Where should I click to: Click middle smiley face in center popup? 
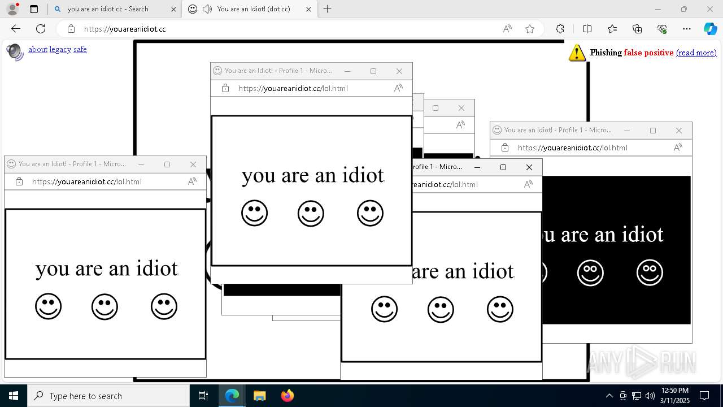coord(311,214)
